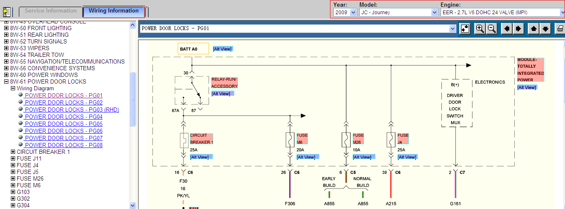Screen dimensions: 565x209
Task: Collapse the 8W-61 POWER DOOR LOCKS node
Action: tap(6, 82)
